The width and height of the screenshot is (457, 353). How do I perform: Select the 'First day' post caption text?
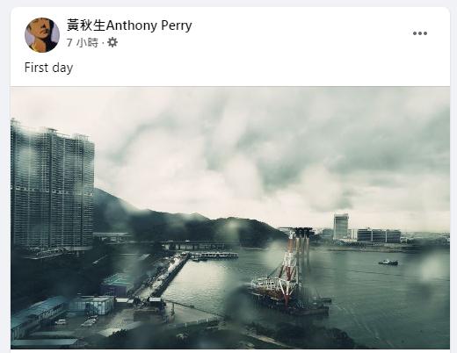point(48,68)
